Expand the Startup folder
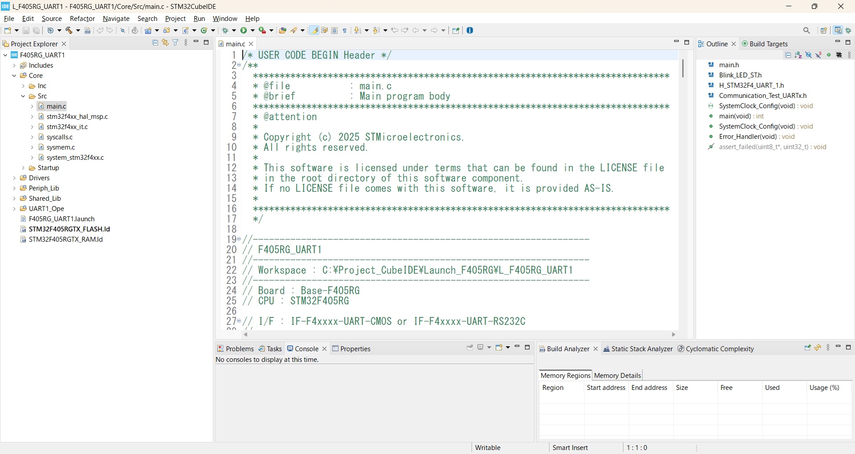855x454 pixels. click(23, 168)
